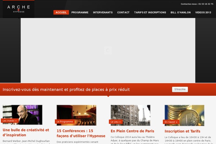Image resolution: width=216 pixels, height=144 pixels.
Task: Open the euro coins thumbnail
Action: [184, 116]
